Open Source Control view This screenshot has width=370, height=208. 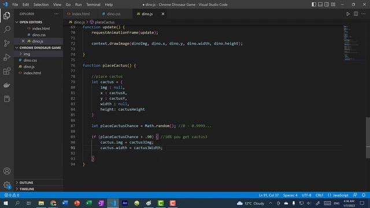pos(7,43)
